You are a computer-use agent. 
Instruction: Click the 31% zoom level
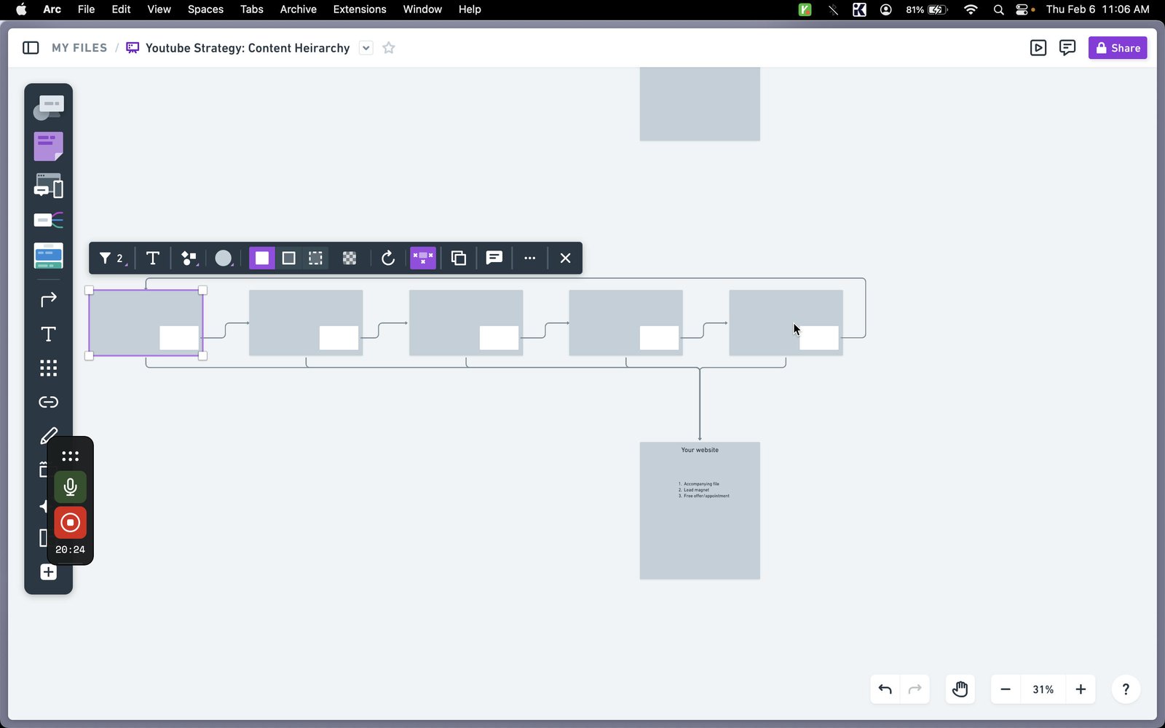1043,689
